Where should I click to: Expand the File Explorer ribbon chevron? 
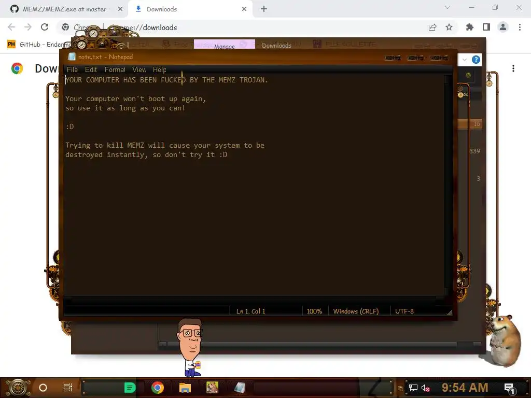pos(465,60)
